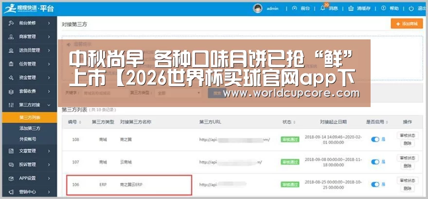Click the 送货员管理 sidebar icon

(x=11, y=51)
